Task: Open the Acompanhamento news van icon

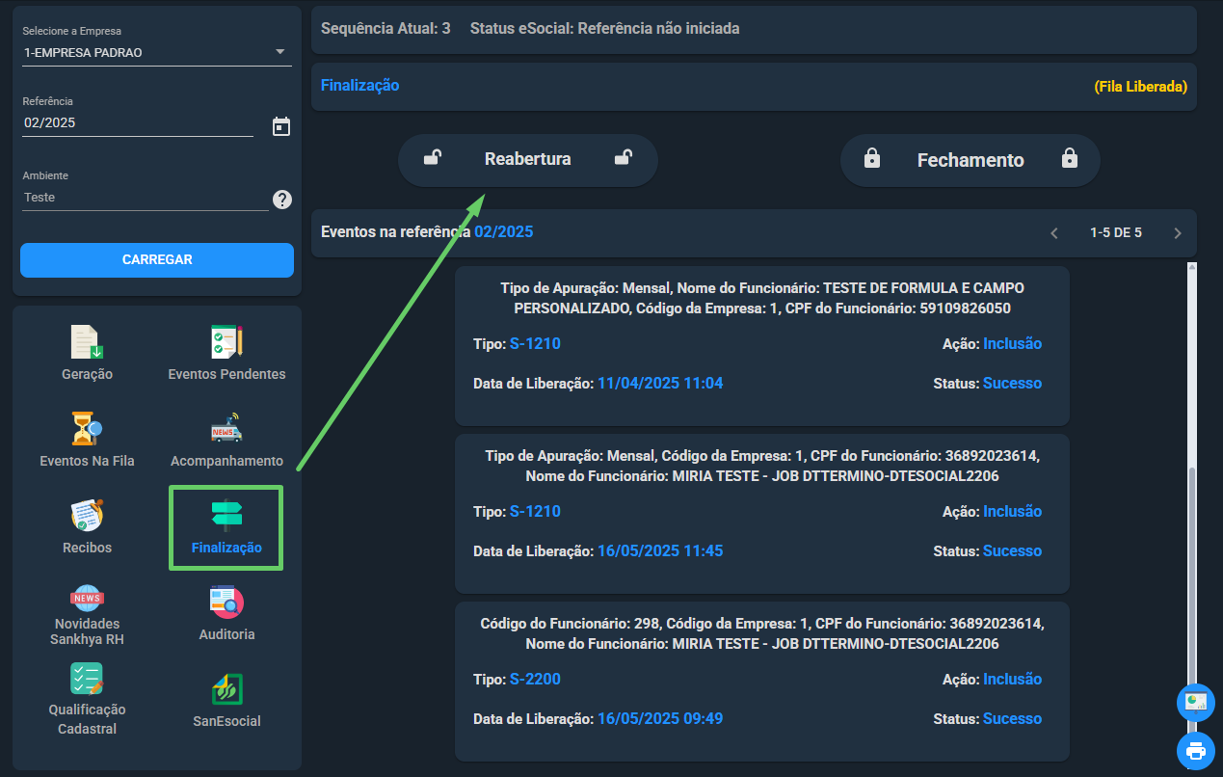Action: coord(226,429)
